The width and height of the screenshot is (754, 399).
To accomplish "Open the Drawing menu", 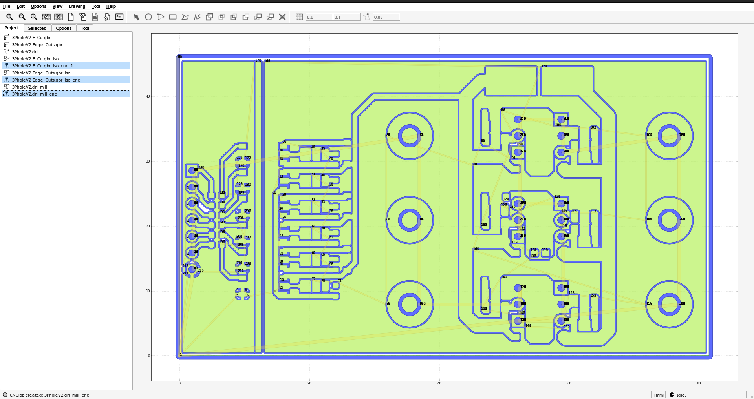I will coord(77,6).
